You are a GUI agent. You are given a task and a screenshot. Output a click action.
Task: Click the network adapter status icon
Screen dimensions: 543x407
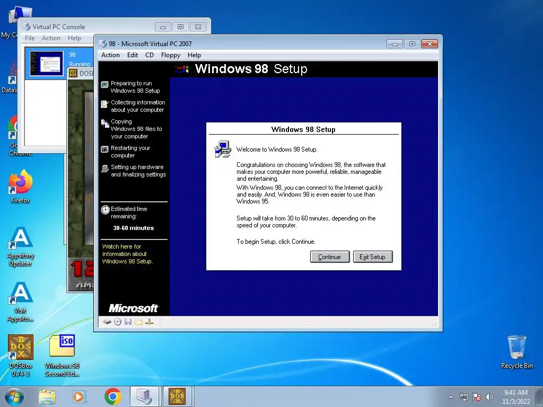coord(149,322)
